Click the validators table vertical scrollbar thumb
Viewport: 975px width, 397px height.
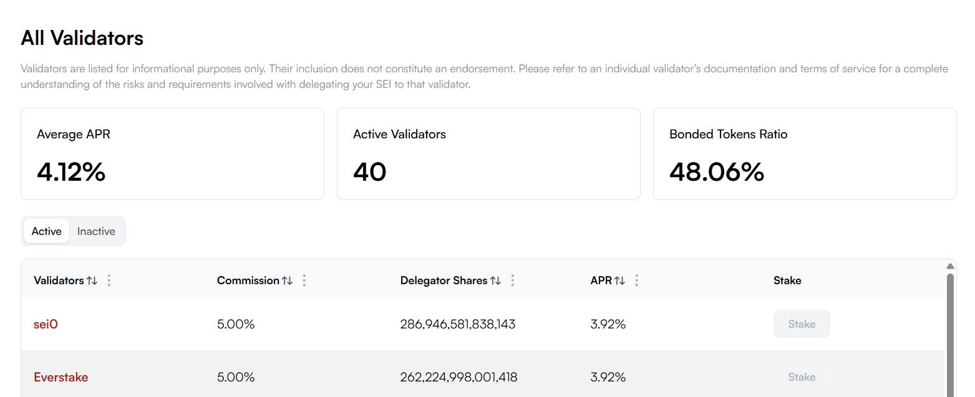tap(950, 337)
